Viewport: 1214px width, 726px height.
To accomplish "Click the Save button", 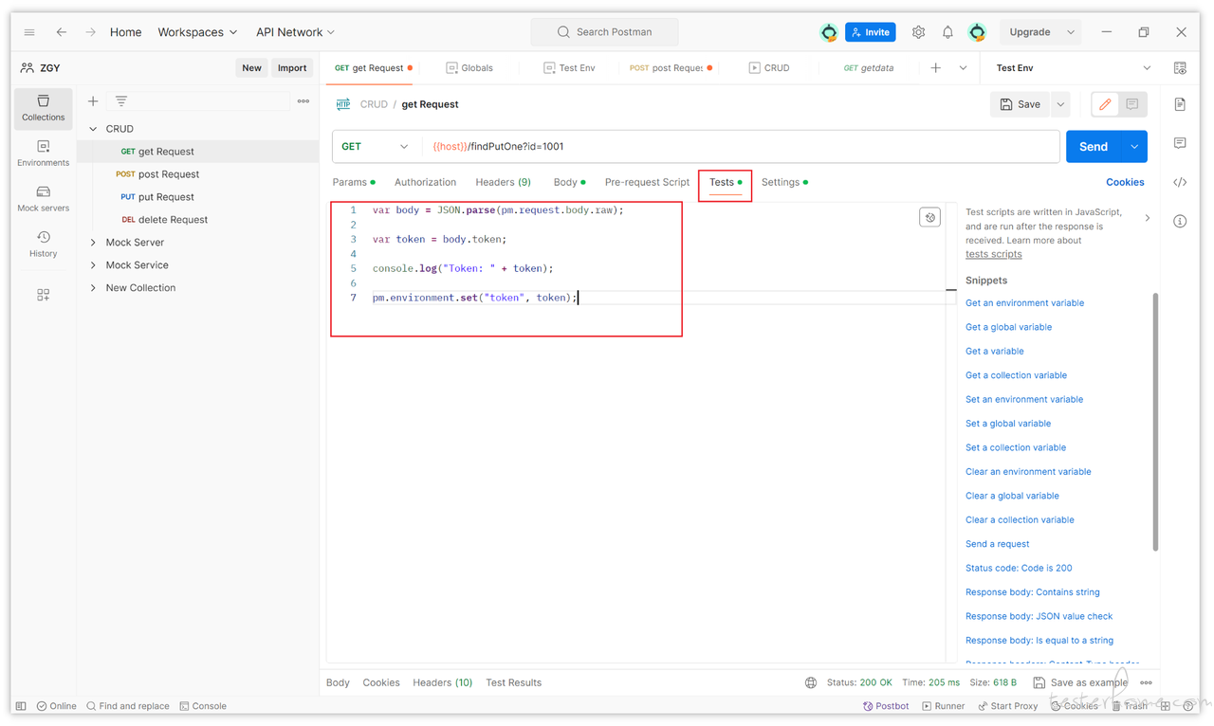I will (x=1020, y=104).
